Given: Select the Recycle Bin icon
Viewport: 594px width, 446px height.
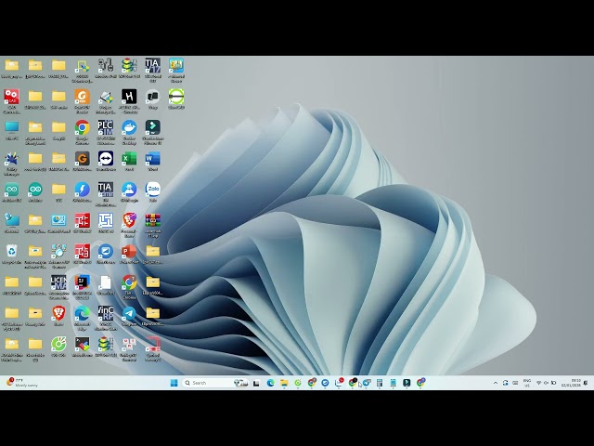Looking at the screenshot, I should pyautogui.click(x=12, y=252).
